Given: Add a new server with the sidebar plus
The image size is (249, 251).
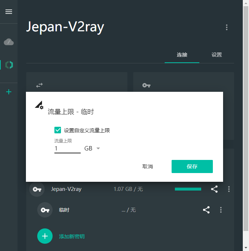Looking at the screenshot, I should [x=9, y=92].
